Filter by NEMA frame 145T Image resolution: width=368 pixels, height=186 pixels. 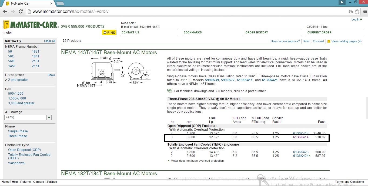point(12,66)
